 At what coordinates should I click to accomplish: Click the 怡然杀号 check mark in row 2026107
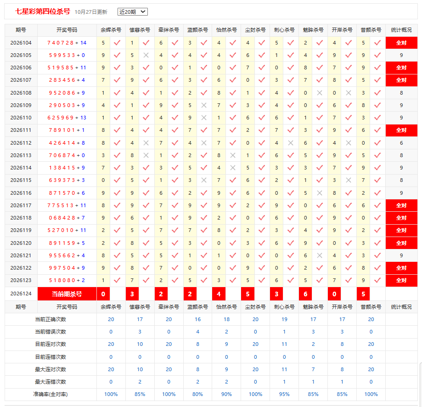click(x=233, y=80)
